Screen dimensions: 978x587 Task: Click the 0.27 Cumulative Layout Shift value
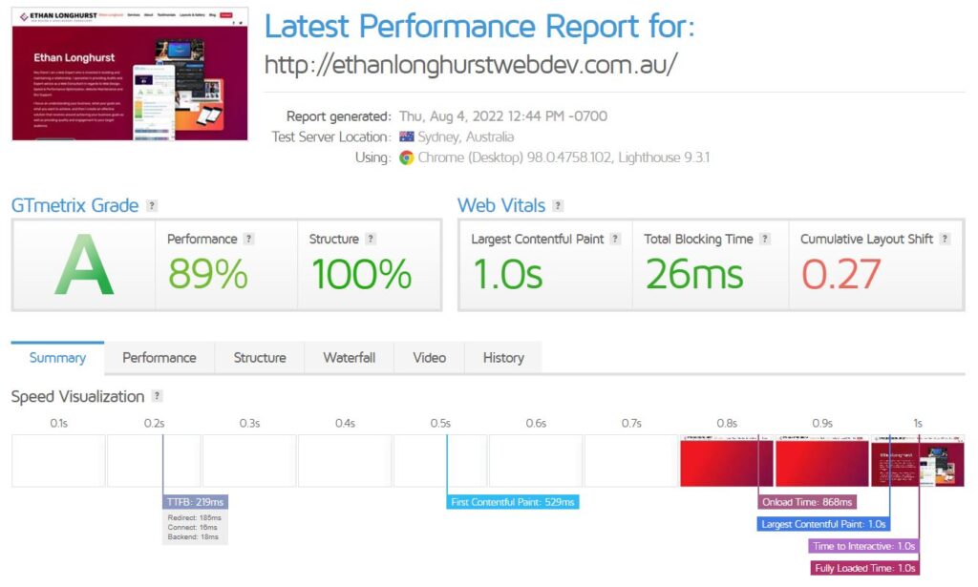[840, 274]
